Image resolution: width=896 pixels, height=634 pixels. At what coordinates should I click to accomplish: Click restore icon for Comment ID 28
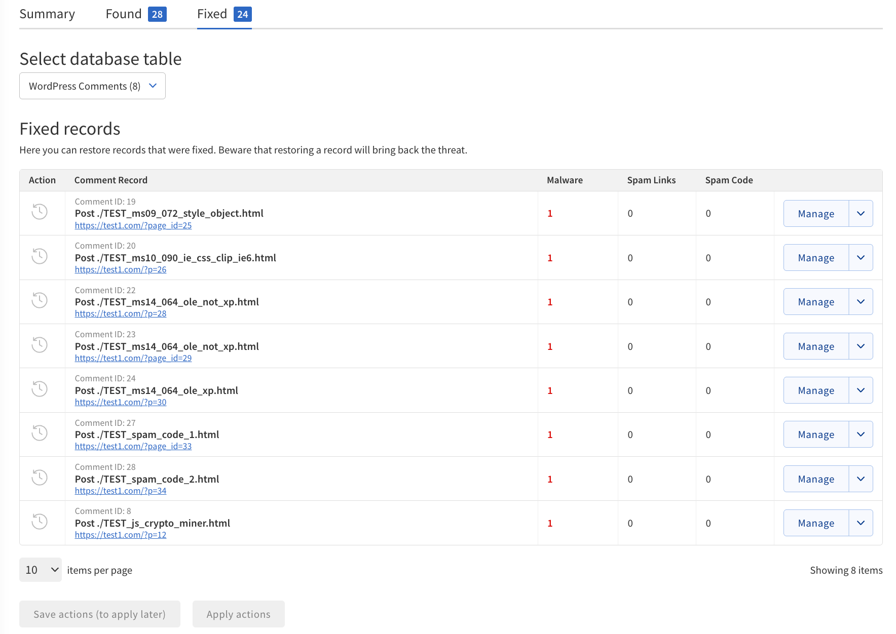(x=40, y=478)
